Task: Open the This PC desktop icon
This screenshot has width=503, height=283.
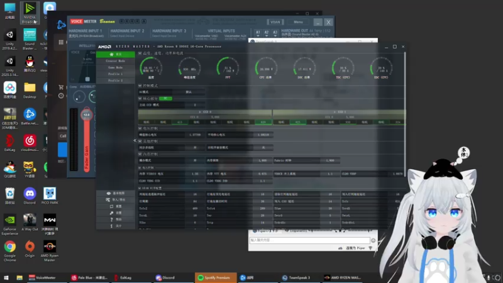Action: [9, 11]
